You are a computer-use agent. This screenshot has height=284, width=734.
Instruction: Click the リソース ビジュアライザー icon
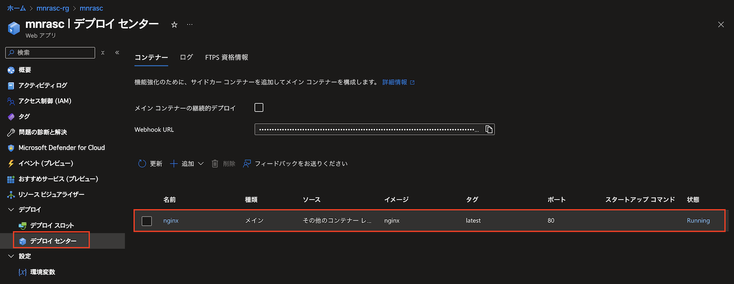11,195
